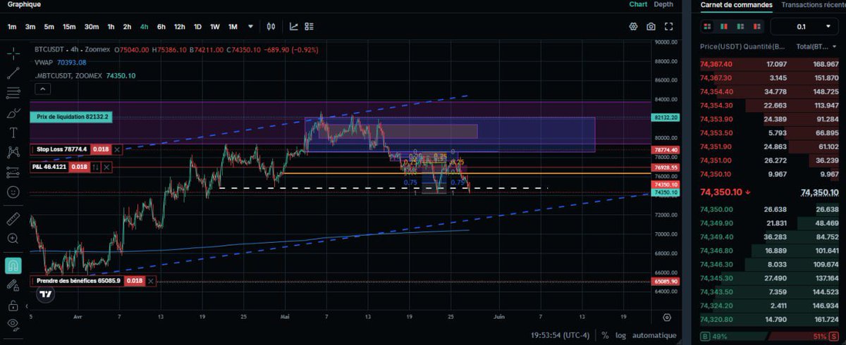Open the 0.1 price grouping dropdown
Viewport: 846px width, 345px height.
click(x=804, y=27)
